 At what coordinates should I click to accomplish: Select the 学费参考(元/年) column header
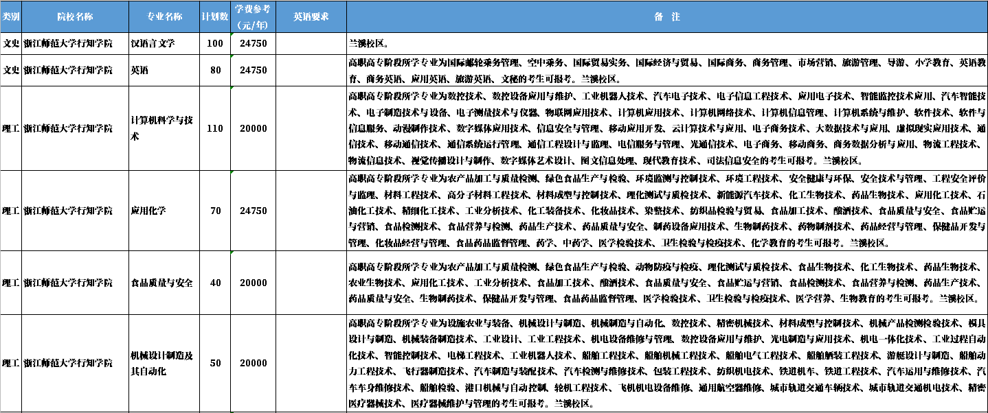point(254,16)
